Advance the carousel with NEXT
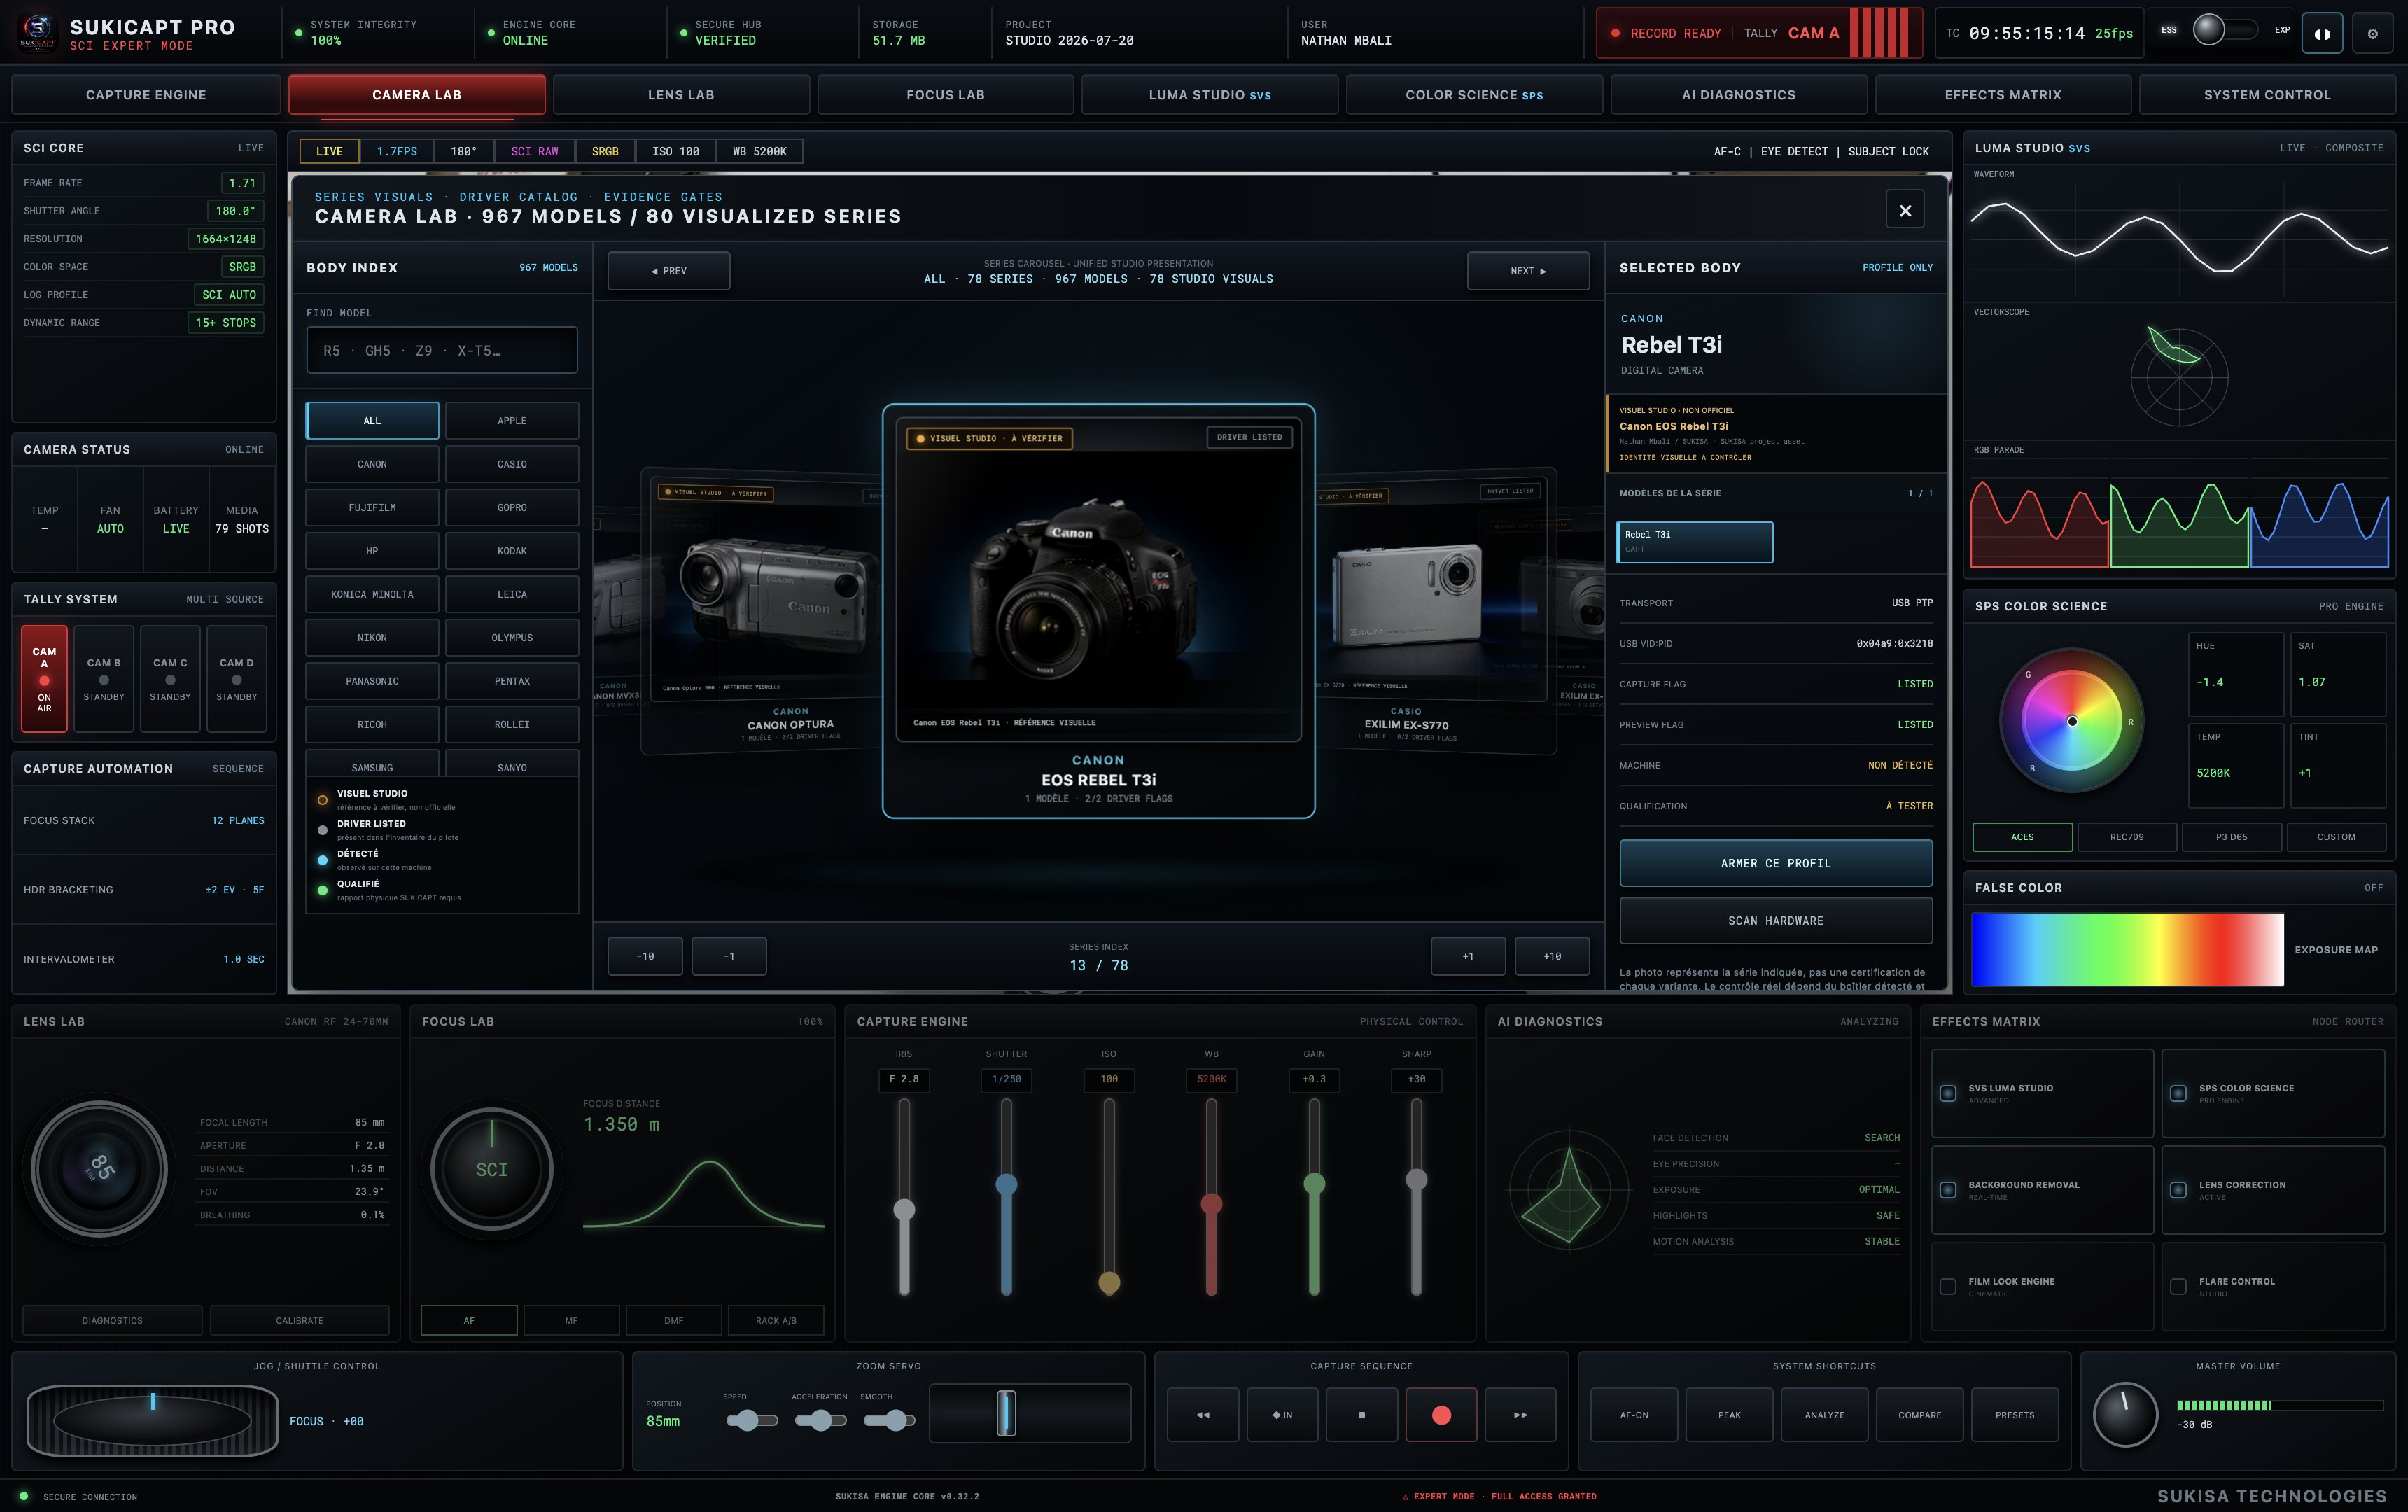Viewport: 2408px width, 1512px height. 1528,271
